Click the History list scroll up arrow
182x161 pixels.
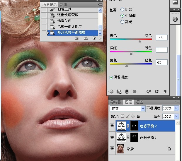100,10
